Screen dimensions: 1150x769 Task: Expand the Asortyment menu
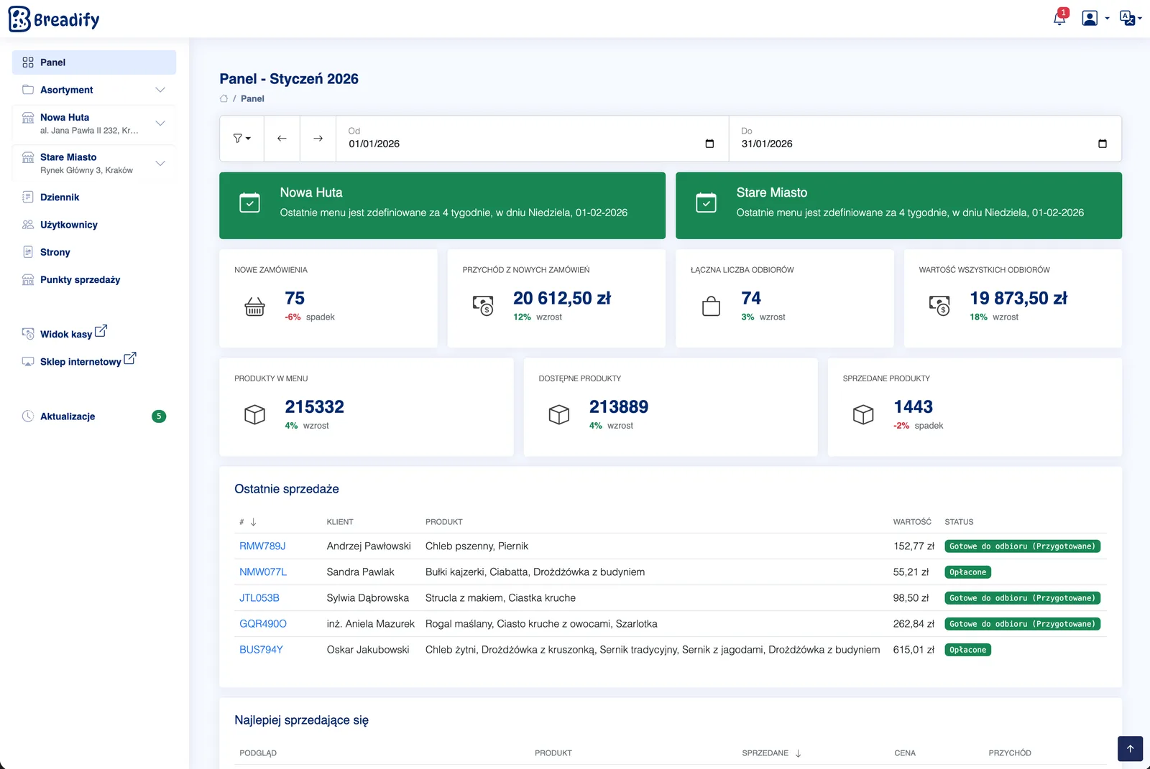point(94,90)
